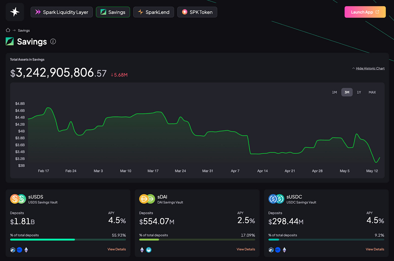
Task: Click the sUSDC deposits value $298.44M
Action: [286, 222]
